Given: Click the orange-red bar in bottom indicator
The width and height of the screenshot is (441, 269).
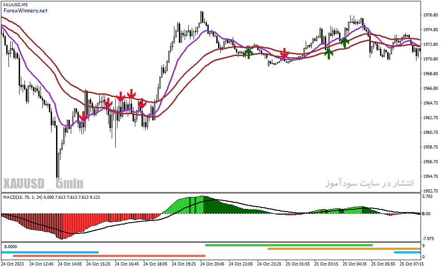Looking at the screenshot, I should point(109,256).
